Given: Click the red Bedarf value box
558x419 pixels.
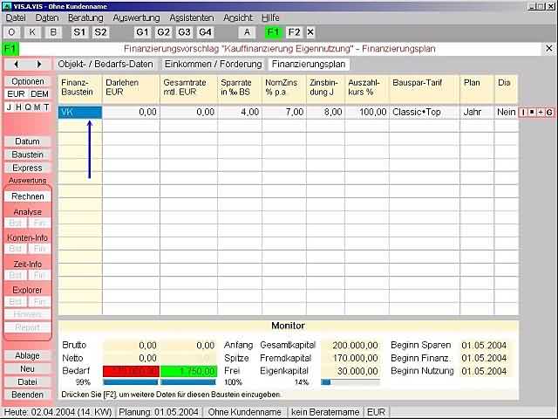Looking at the screenshot, I should (x=131, y=371).
